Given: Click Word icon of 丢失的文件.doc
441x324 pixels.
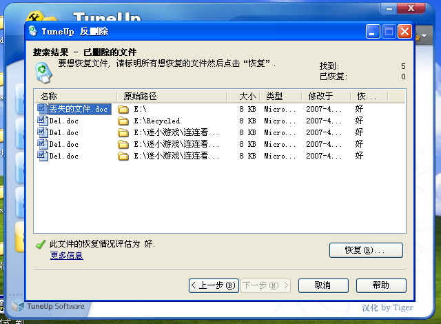Looking at the screenshot, I should point(42,108).
